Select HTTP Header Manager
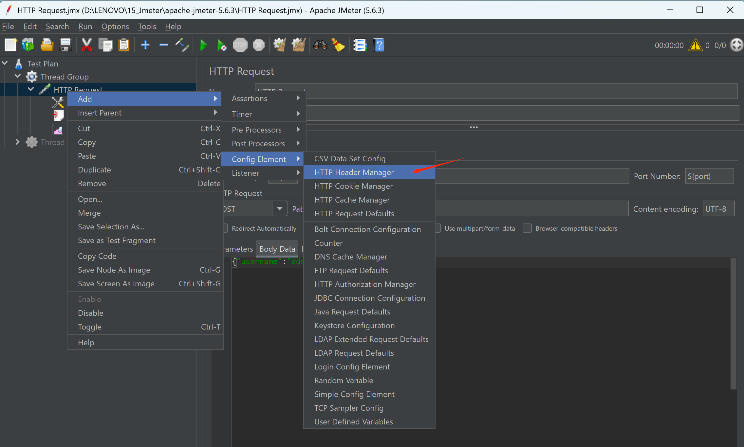The height and width of the screenshot is (447, 744). click(369, 172)
